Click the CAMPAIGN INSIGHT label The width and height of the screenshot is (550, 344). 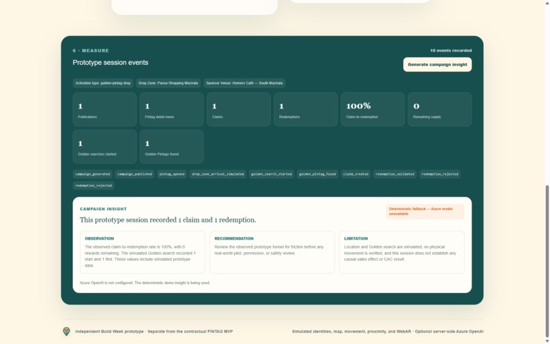pos(103,209)
